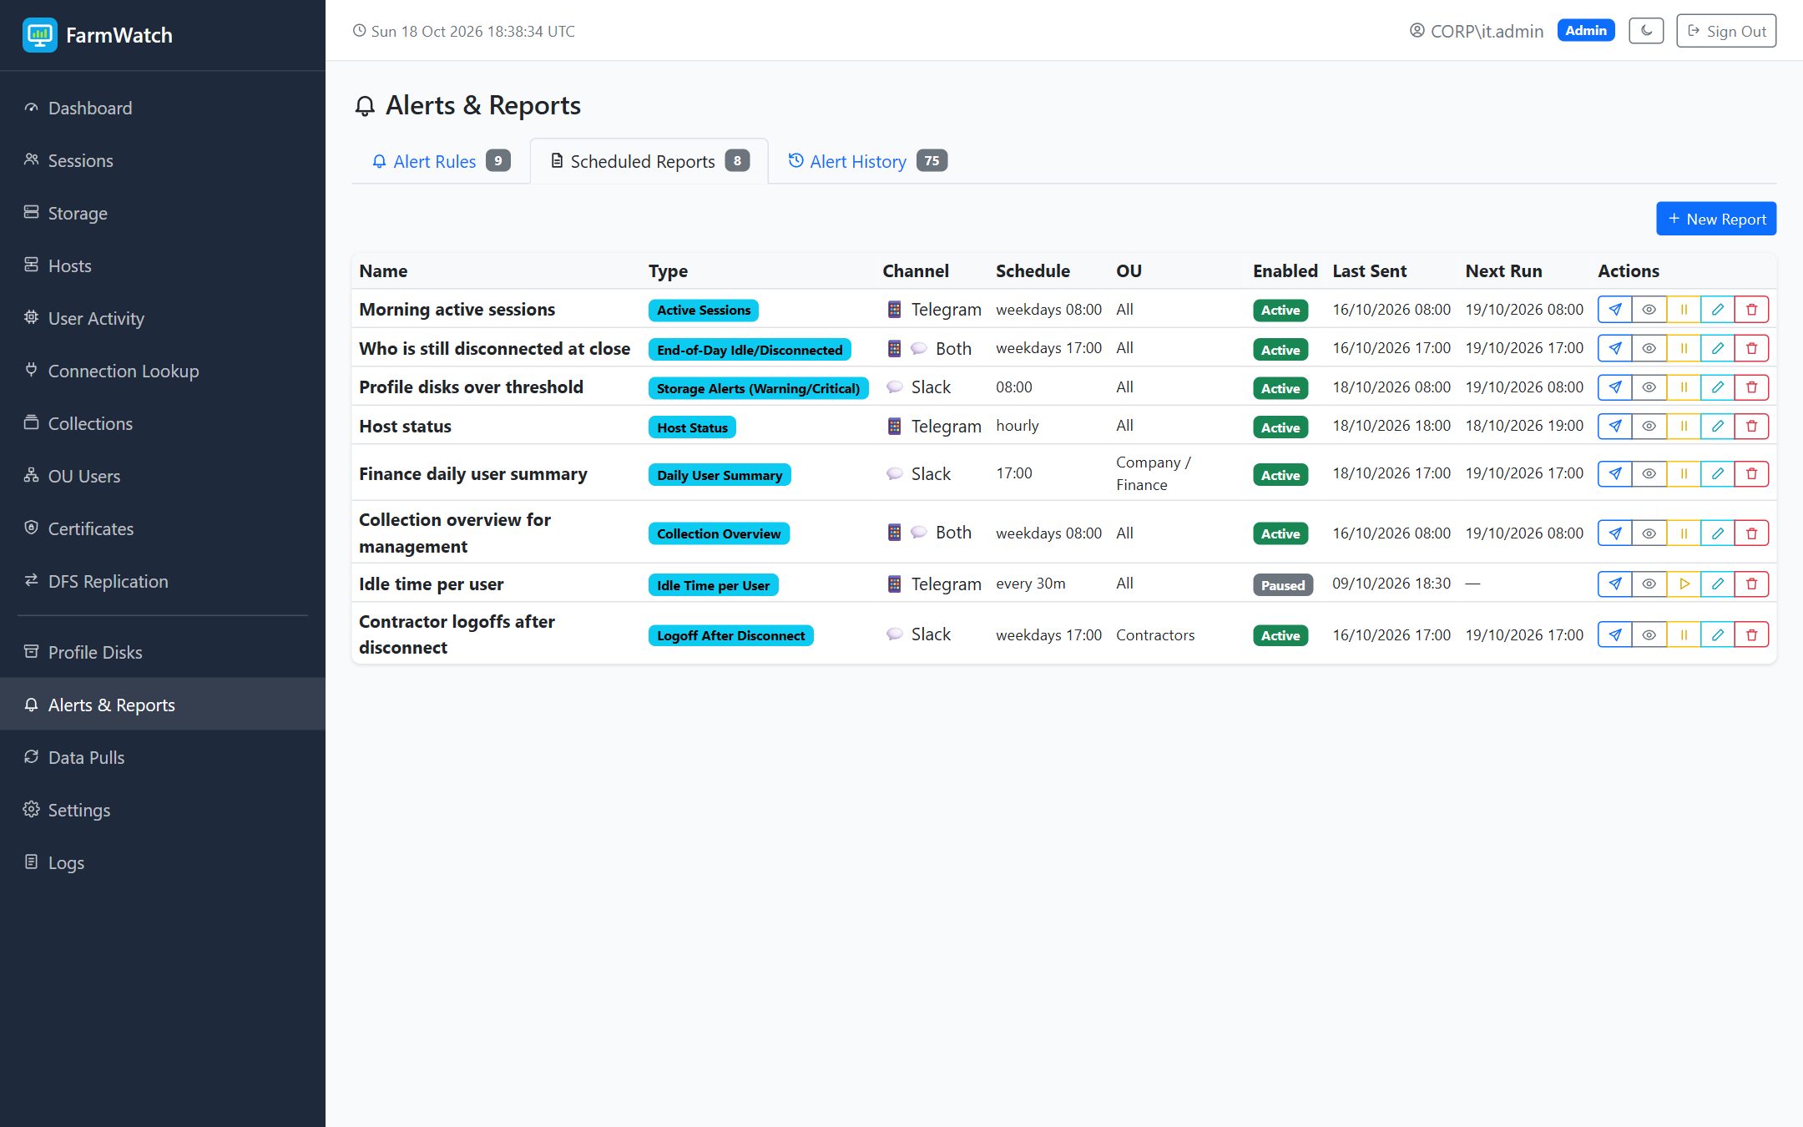Select the Scheduled Reports tab

649,161
